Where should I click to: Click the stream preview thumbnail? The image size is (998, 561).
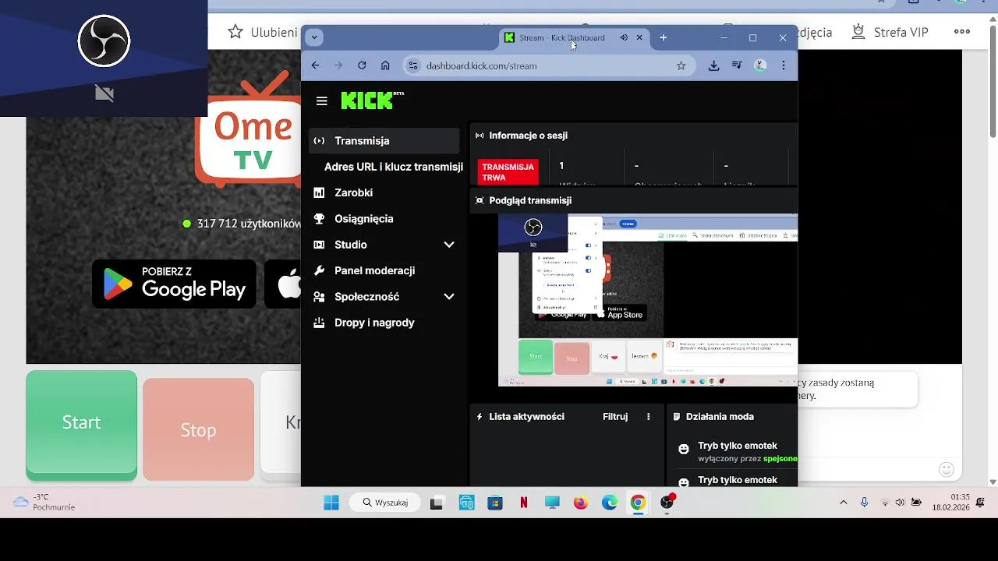pyautogui.click(x=648, y=300)
